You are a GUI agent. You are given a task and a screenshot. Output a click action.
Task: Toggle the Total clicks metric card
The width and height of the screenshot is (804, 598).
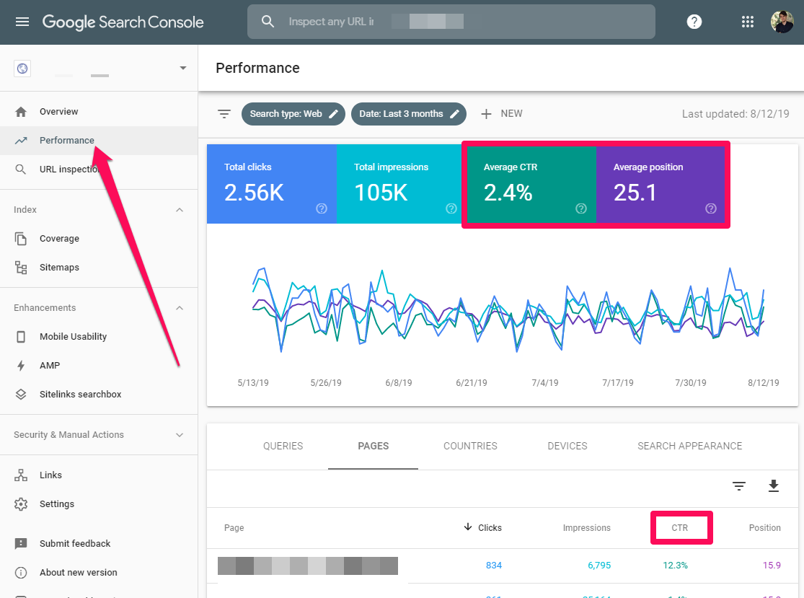pos(272,183)
